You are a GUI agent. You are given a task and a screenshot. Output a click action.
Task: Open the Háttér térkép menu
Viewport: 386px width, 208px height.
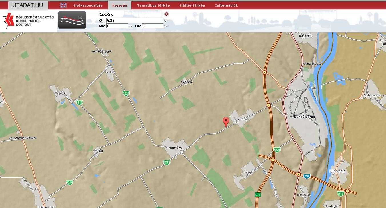tap(192, 5)
